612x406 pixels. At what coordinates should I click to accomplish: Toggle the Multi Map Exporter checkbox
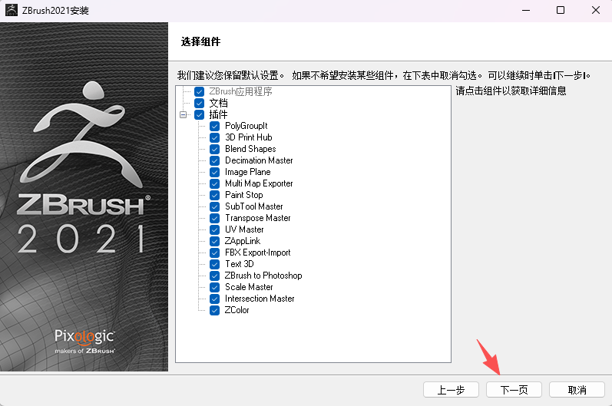tap(215, 183)
